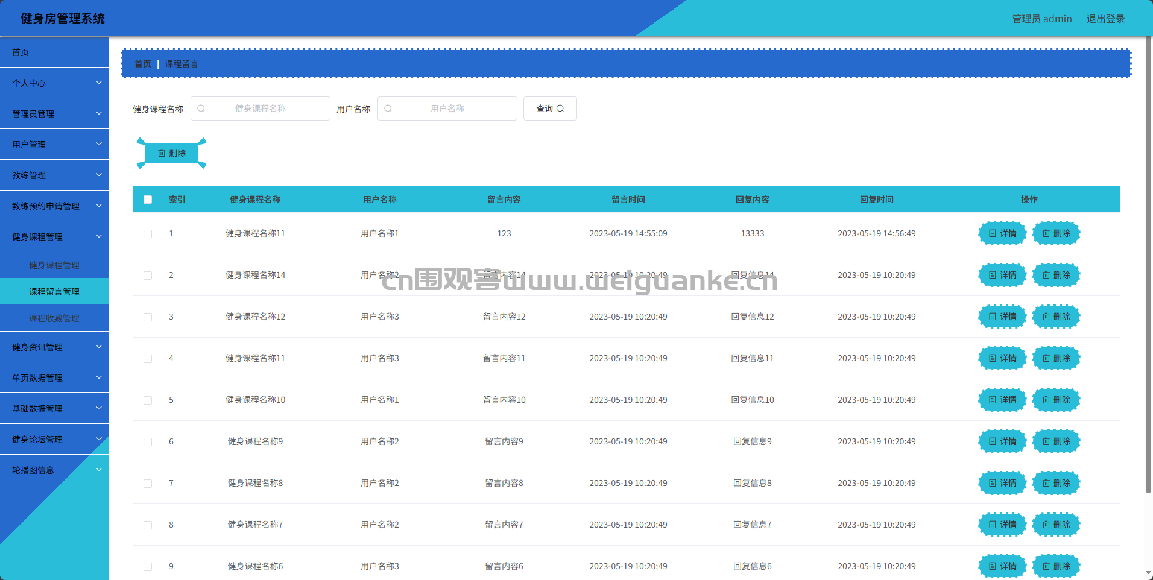Delete row 4 with 留言内容11
Screen dimensions: 1153x580
click(x=1056, y=358)
